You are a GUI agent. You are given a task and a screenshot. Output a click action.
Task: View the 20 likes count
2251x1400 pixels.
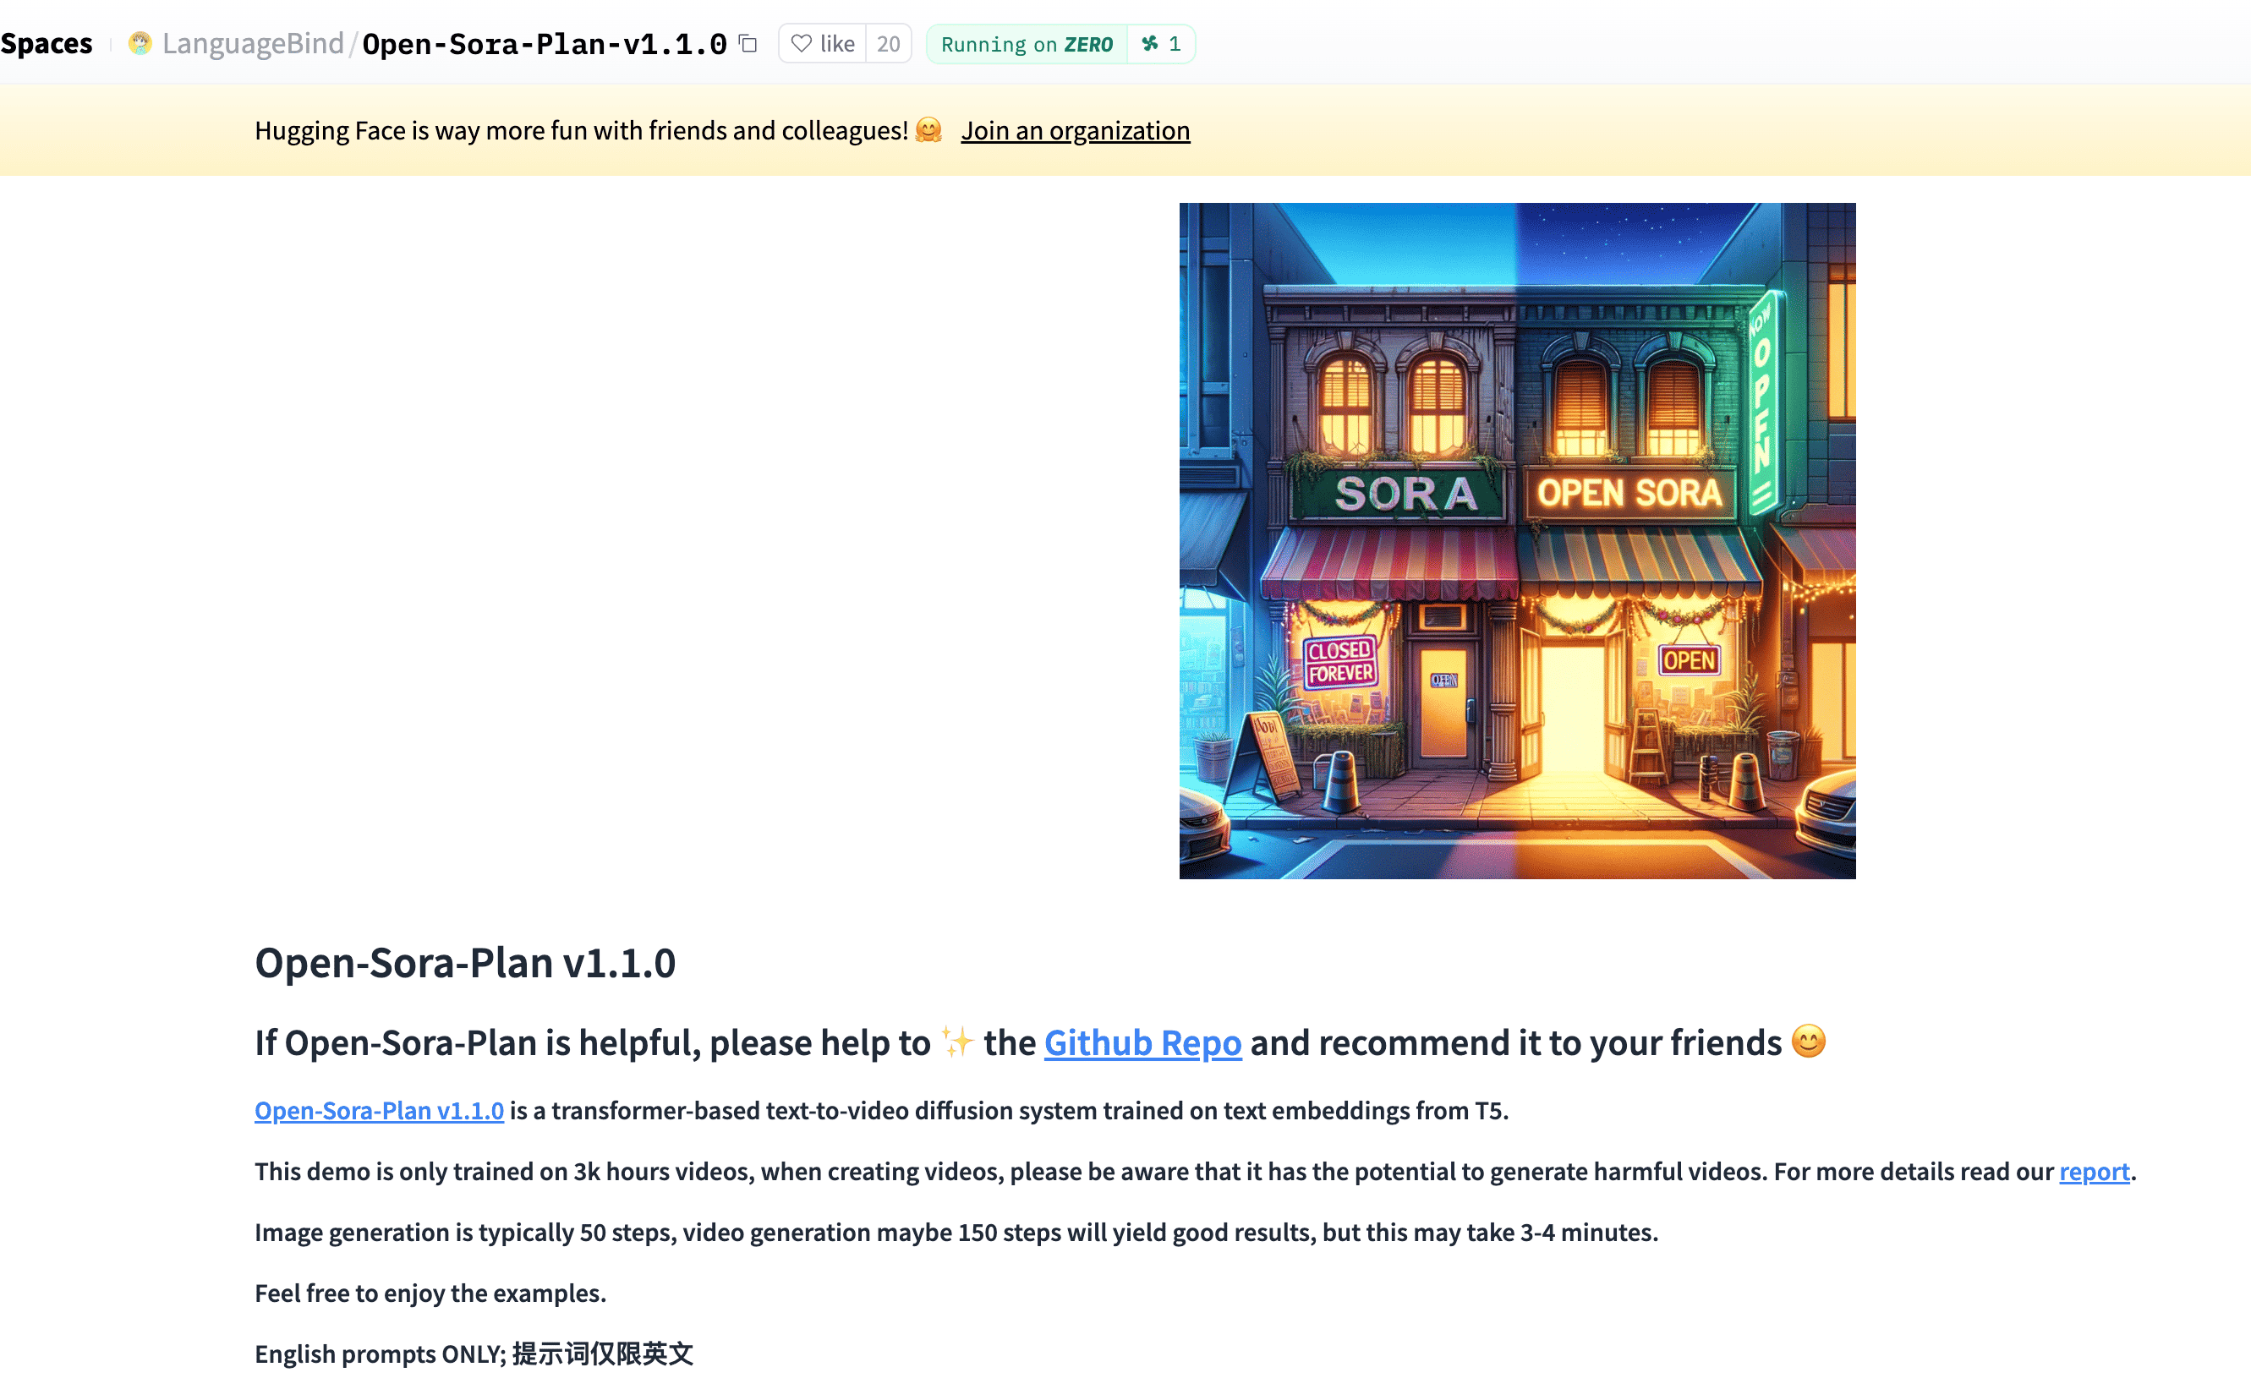888,43
